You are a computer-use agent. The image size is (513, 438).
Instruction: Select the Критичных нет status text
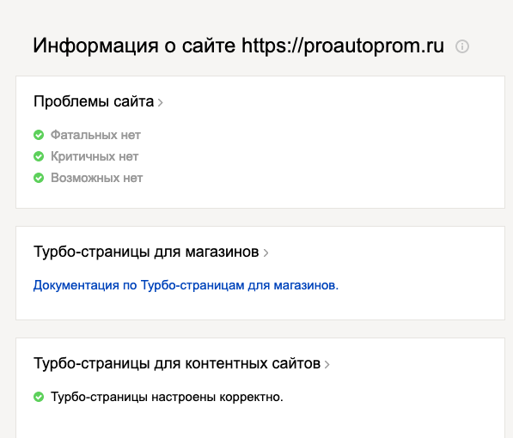95,156
